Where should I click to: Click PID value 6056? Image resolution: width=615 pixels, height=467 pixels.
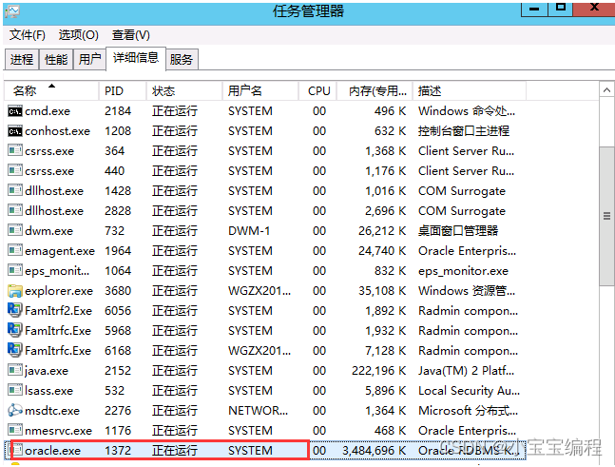click(118, 311)
